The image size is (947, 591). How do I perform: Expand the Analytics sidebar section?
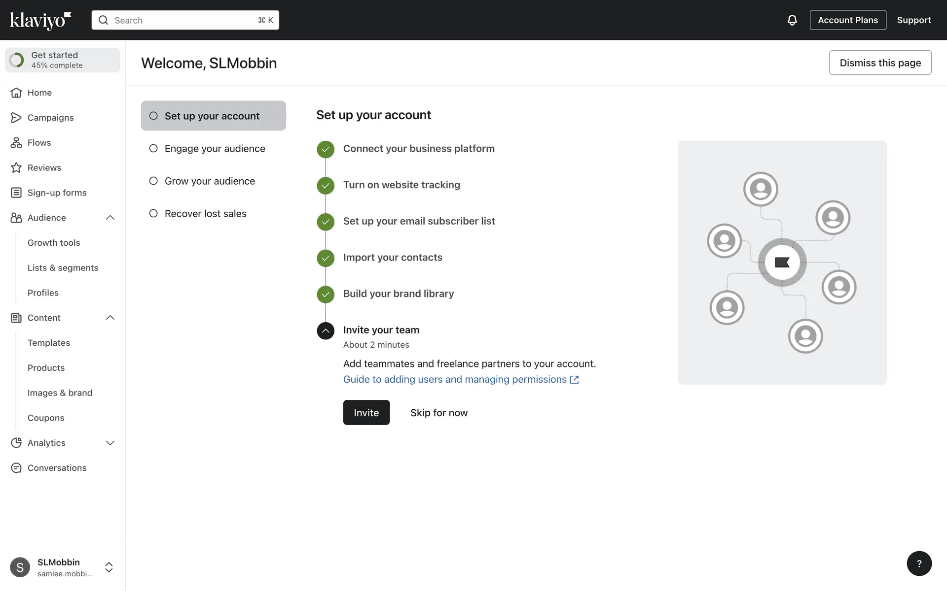tap(110, 443)
